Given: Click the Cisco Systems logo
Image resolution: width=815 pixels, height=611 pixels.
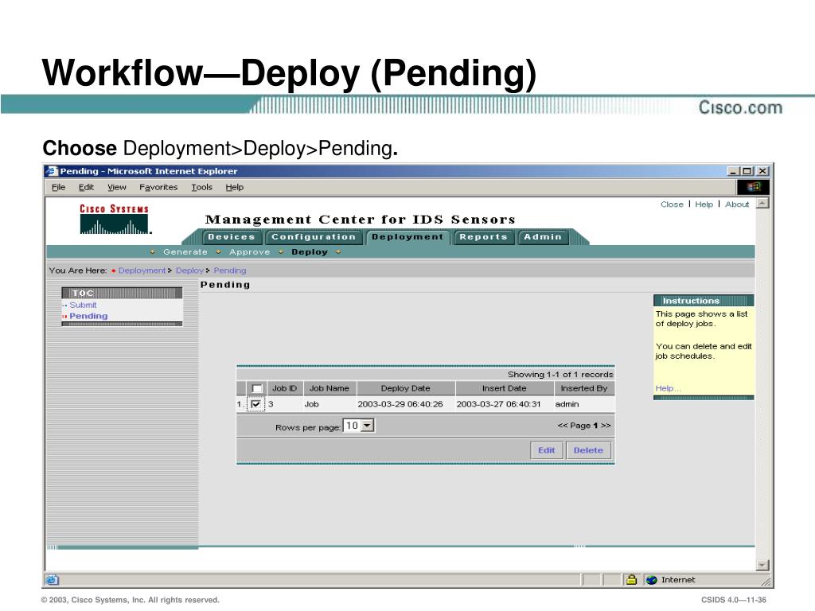Looking at the screenshot, I should coord(115,220).
